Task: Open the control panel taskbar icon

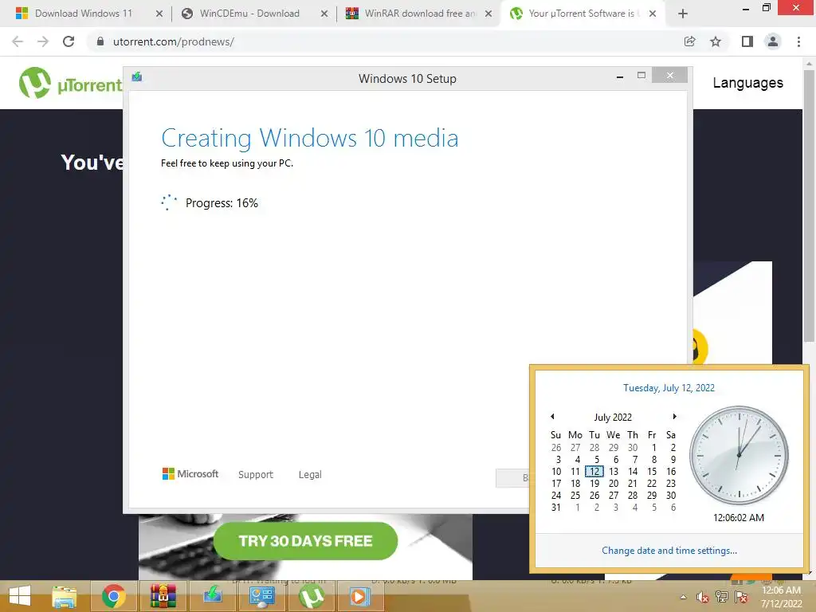Action: coord(261,596)
